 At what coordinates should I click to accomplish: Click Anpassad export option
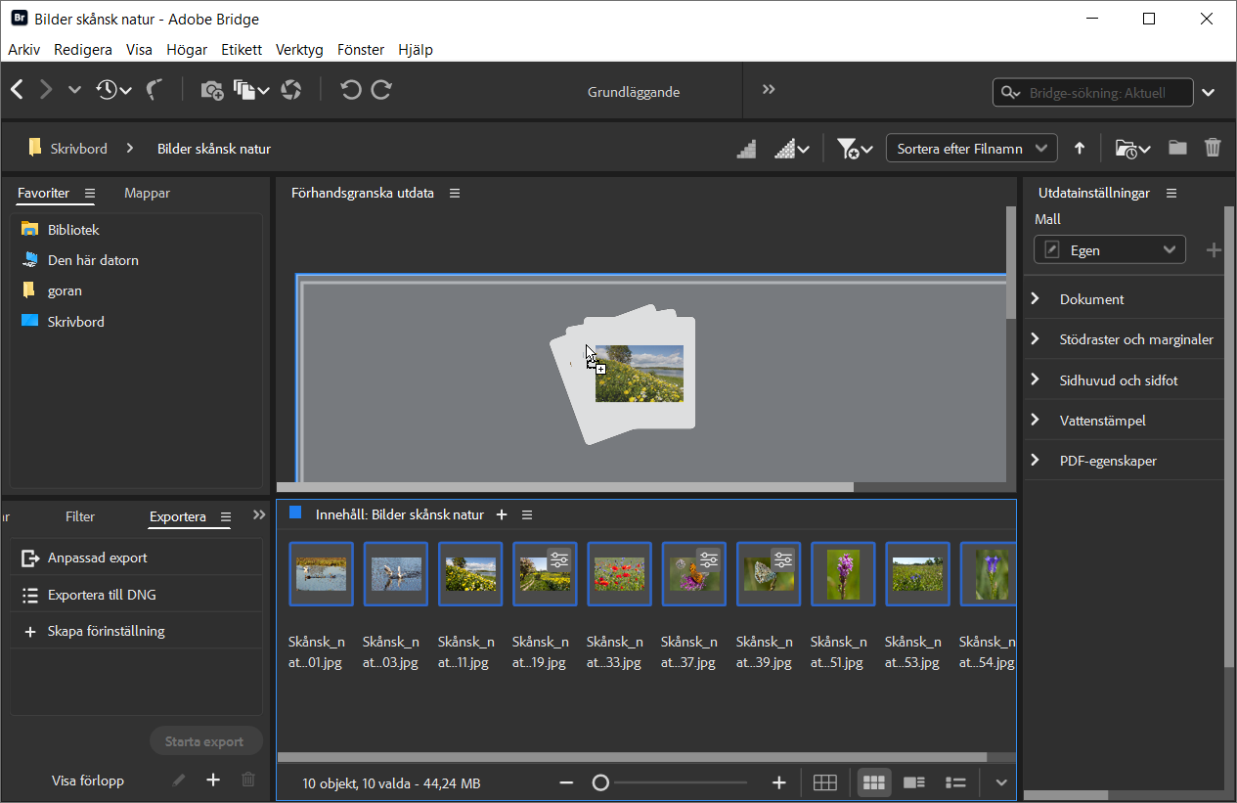[x=97, y=558]
